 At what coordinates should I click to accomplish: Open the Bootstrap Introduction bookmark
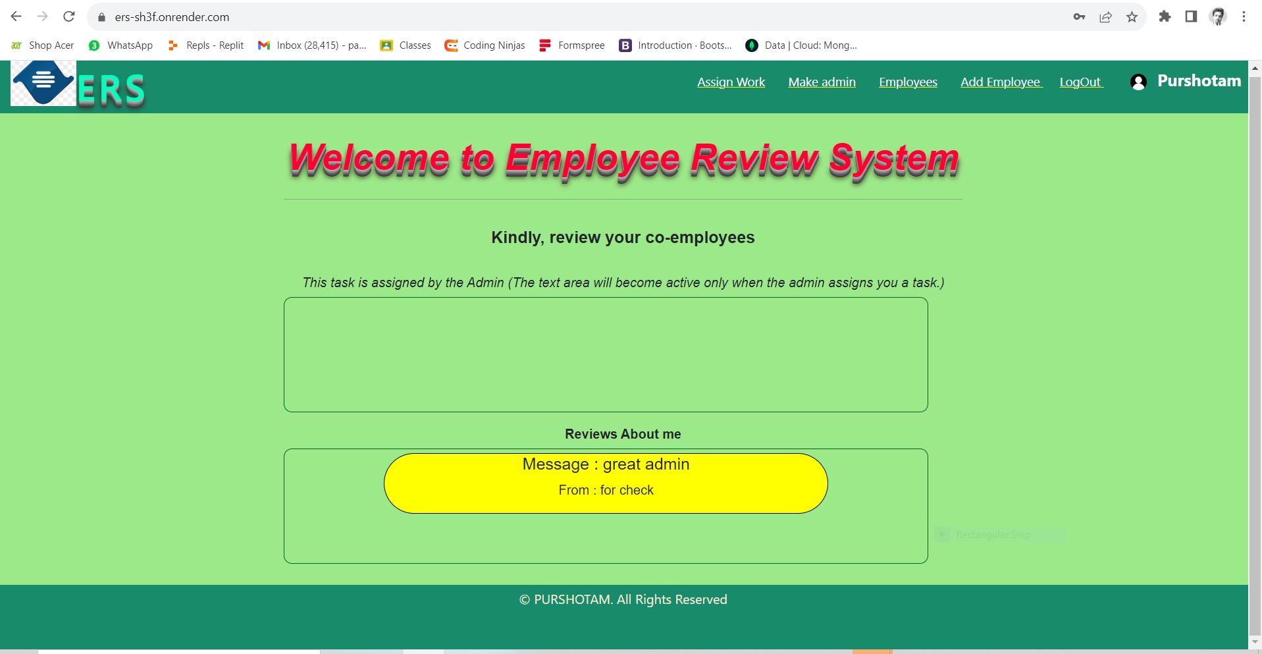click(674, 45)
